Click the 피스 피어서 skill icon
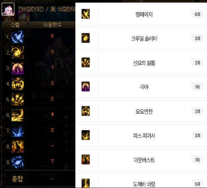The image size is (207, 188). (x=85, y=135)
